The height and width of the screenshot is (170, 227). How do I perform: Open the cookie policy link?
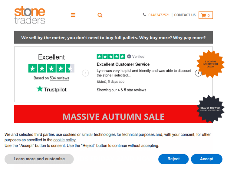tap(64, 140)
